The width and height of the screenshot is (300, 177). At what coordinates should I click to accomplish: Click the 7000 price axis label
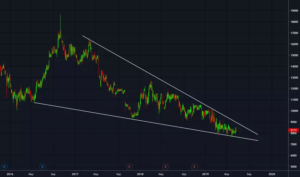coord(294,144)
